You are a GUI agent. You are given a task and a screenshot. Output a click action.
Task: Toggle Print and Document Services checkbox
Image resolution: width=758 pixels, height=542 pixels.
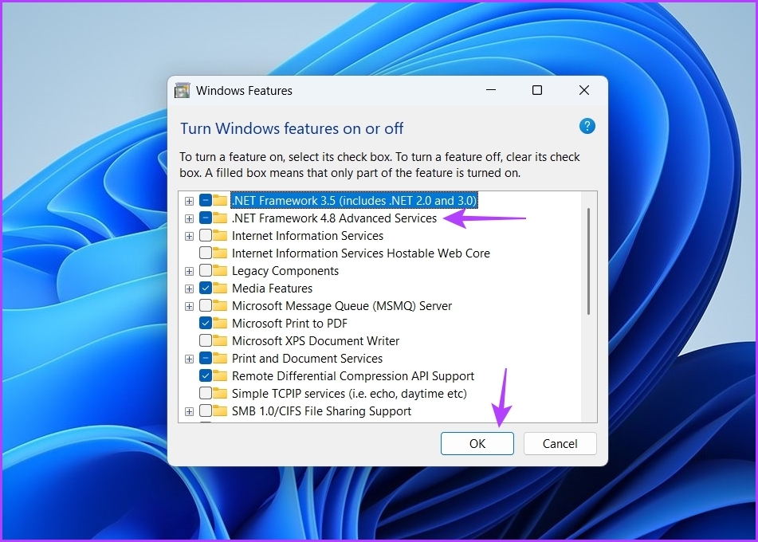point(206,358)
